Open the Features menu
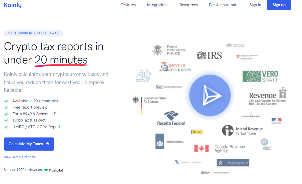The image size is (302, 184). point(128,5)
